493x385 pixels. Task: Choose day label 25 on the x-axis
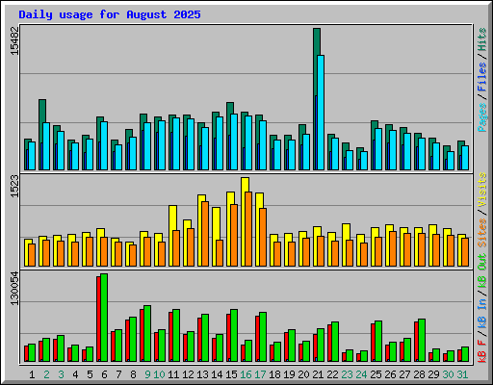(x=376, y=374)
